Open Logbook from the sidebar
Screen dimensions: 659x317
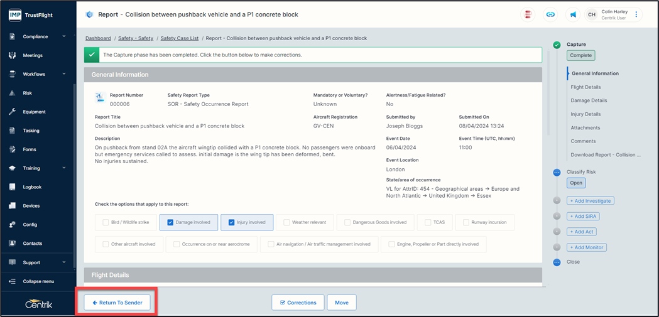click(32, 187)
